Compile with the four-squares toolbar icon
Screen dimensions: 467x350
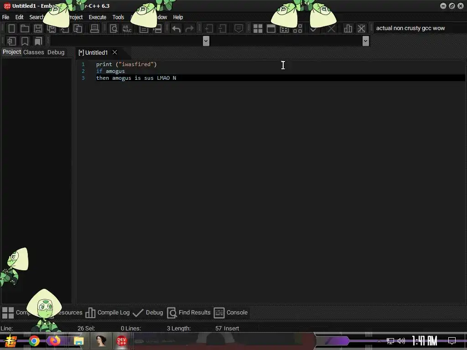point(258,29)
